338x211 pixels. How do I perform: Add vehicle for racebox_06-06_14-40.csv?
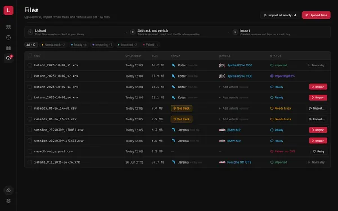(233, 108)
